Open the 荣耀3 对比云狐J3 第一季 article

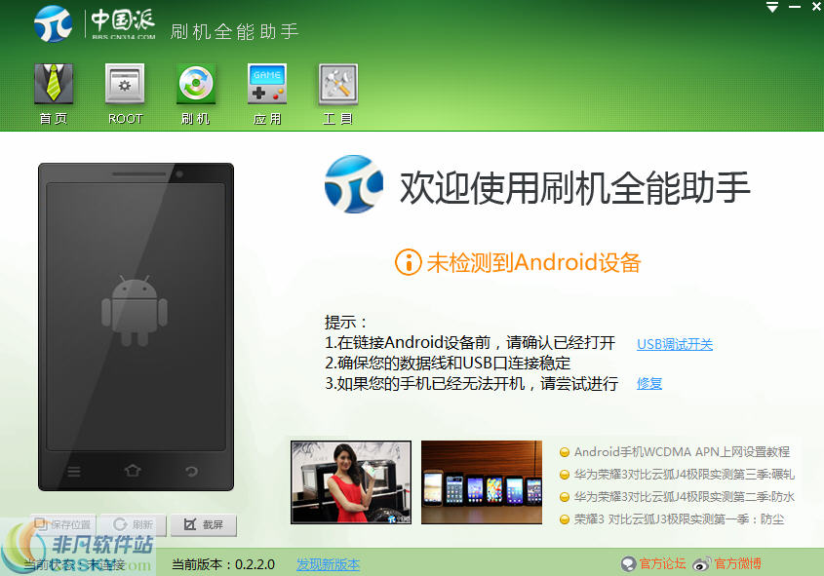click(679, 519)
